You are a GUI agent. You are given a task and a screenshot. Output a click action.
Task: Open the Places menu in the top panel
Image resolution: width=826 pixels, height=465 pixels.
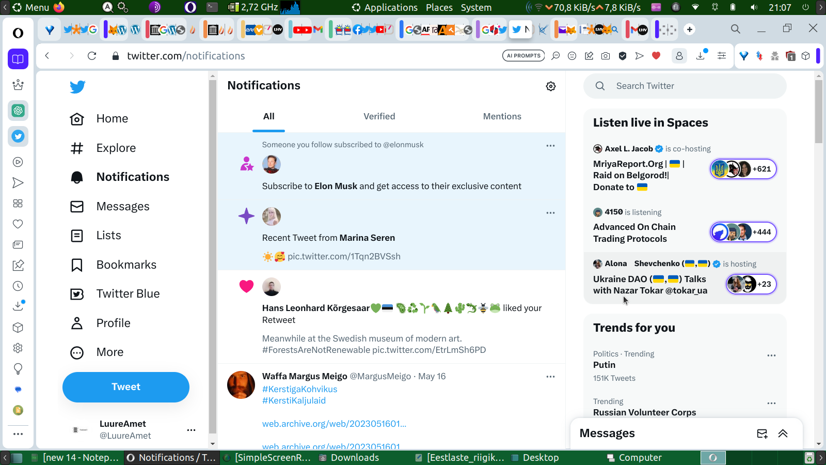click(439, 7)
